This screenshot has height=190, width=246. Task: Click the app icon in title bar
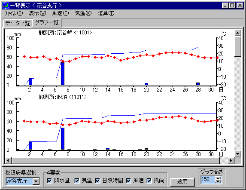point(6,6)
